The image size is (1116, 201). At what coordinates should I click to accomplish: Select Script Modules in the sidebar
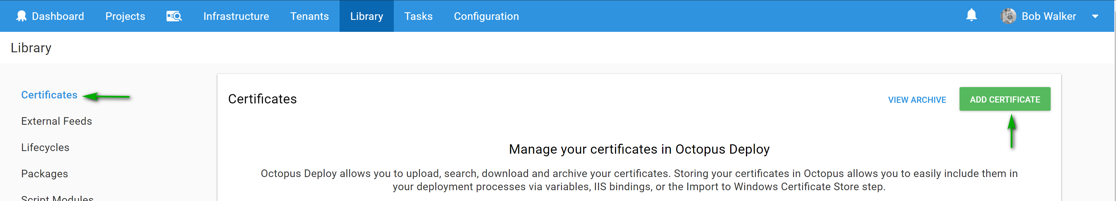coord(57,197)
